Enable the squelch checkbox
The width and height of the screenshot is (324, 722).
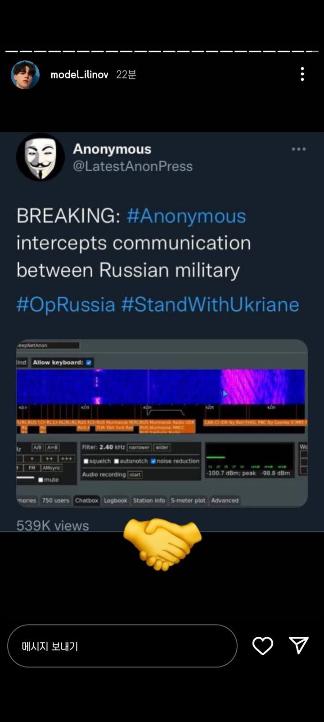86,461
